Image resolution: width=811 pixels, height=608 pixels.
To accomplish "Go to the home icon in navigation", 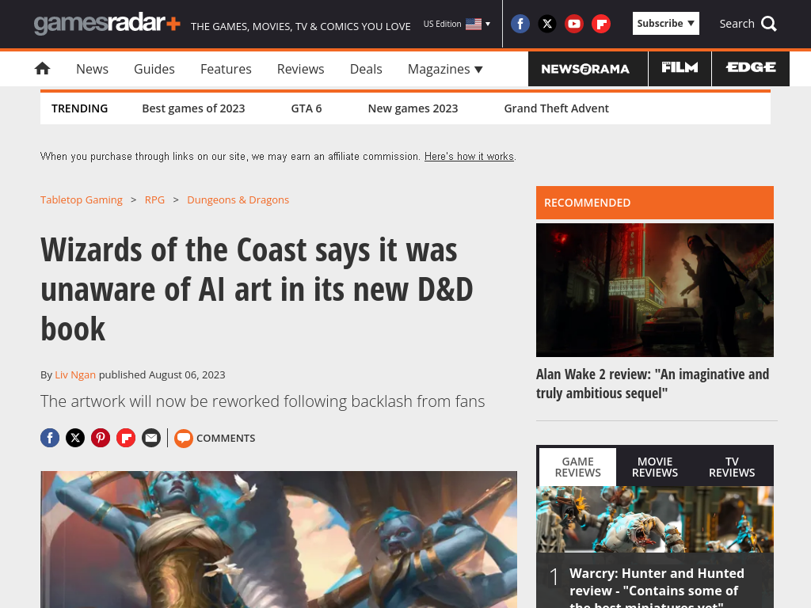I will click(x=43, y=69).
